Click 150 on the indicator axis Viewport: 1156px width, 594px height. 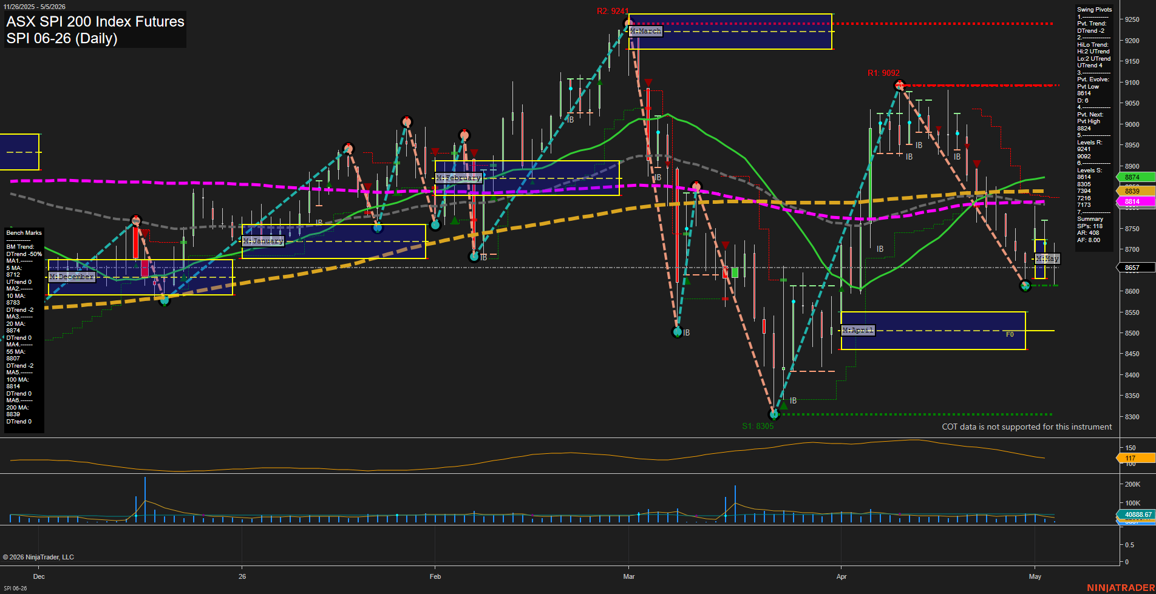coord(1130,448)
